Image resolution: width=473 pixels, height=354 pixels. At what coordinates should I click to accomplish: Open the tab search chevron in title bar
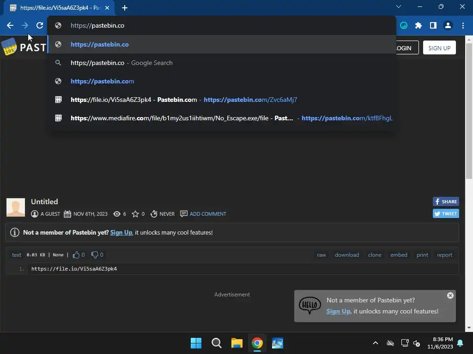399,6
